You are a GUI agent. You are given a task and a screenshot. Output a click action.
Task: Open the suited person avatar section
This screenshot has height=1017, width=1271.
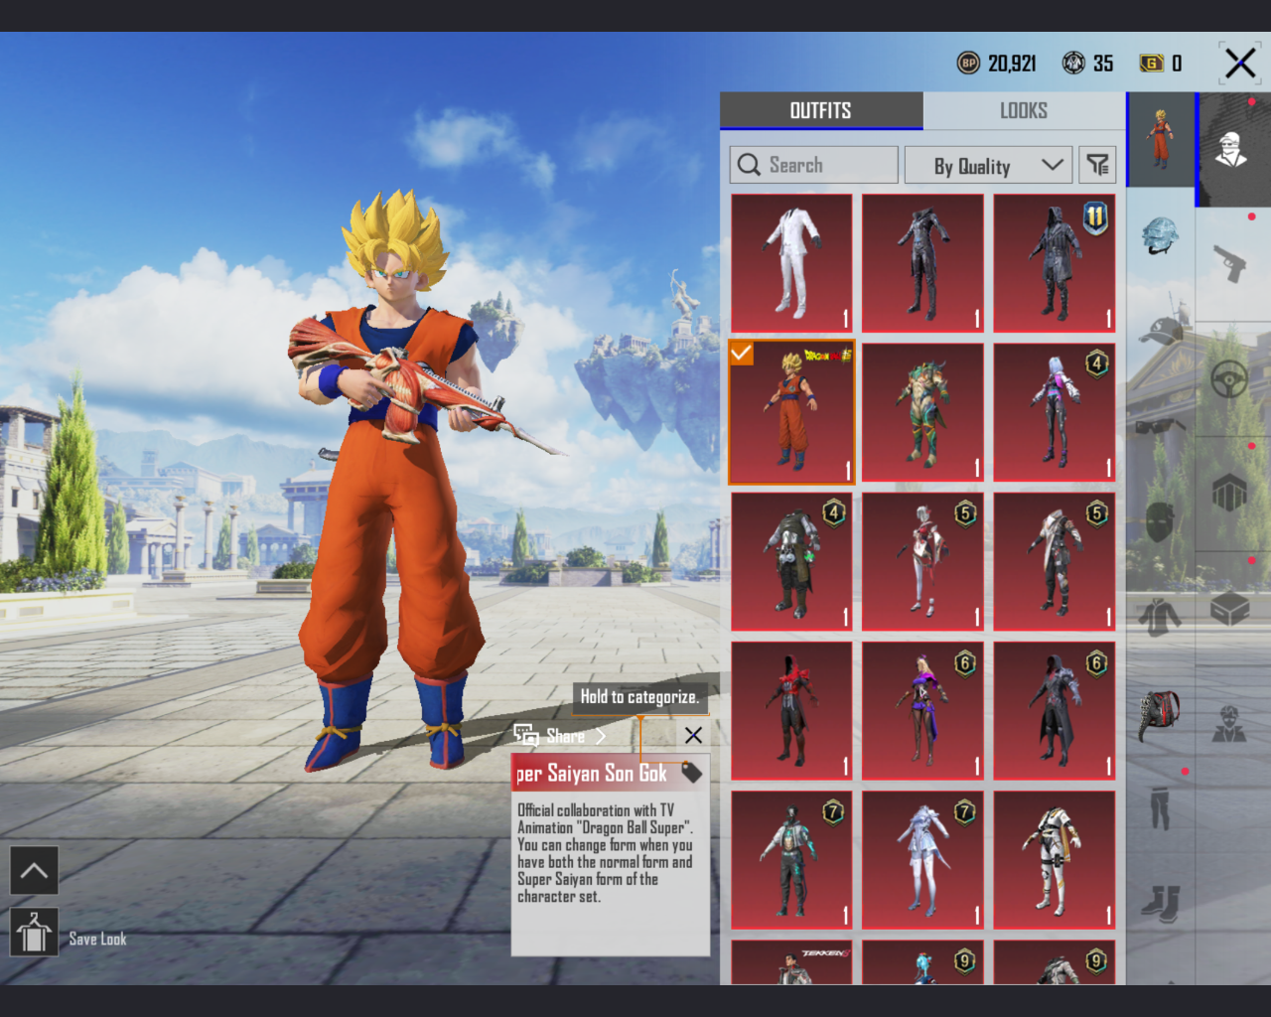point(1230,723)
